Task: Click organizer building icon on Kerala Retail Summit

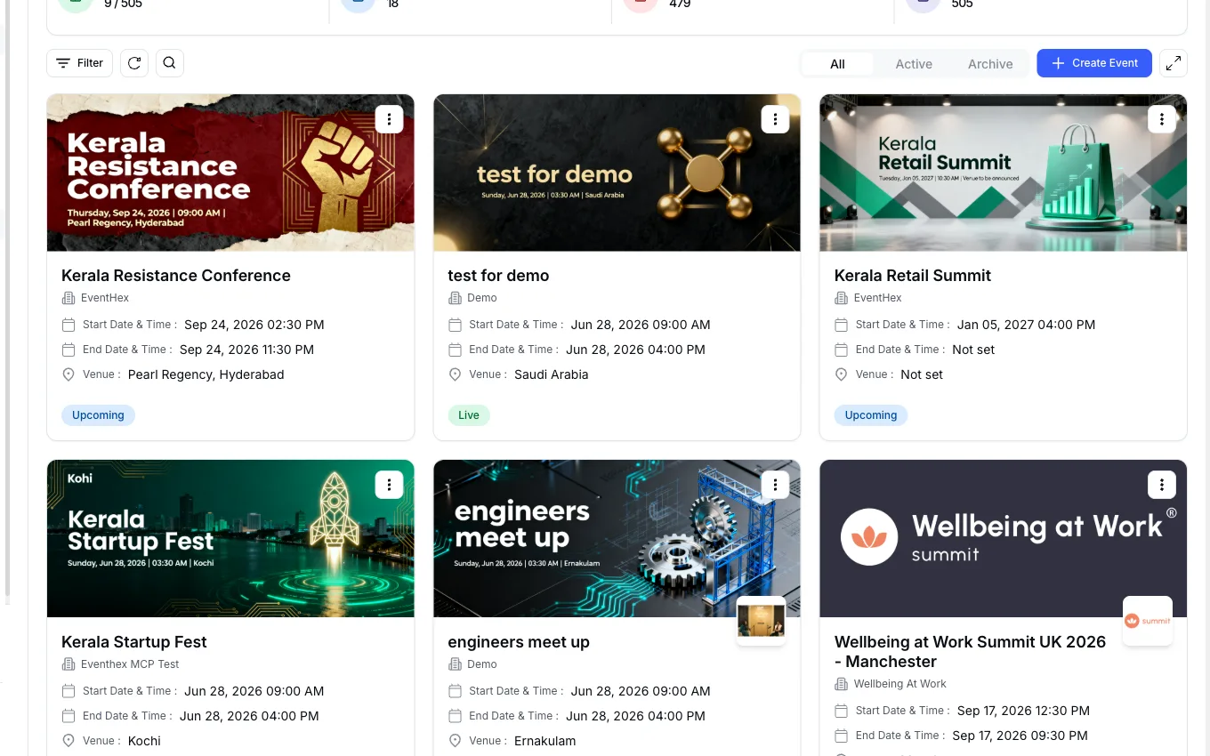Action: [x=841, y=298]
